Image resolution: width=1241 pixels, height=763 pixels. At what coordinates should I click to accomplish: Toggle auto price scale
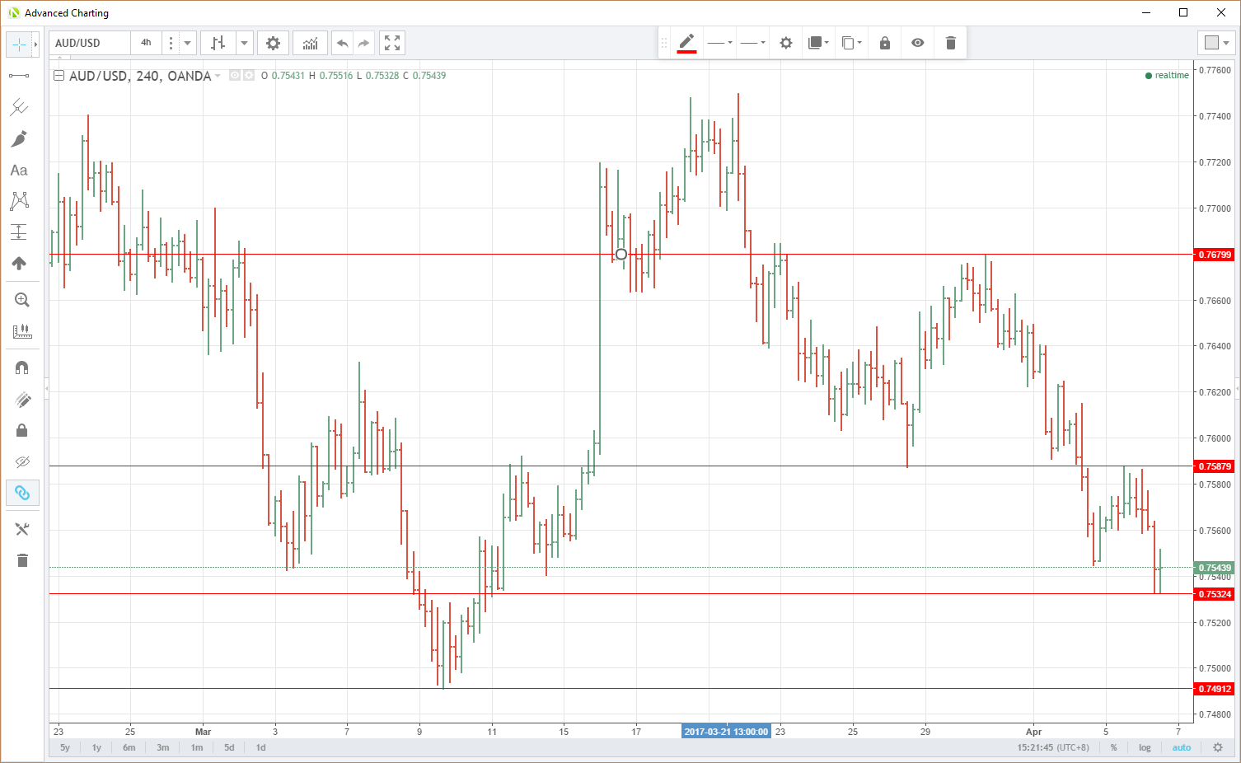tap(1182, 747)
